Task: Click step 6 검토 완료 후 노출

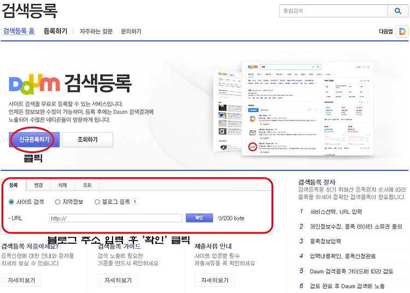Action: [347, 286]
